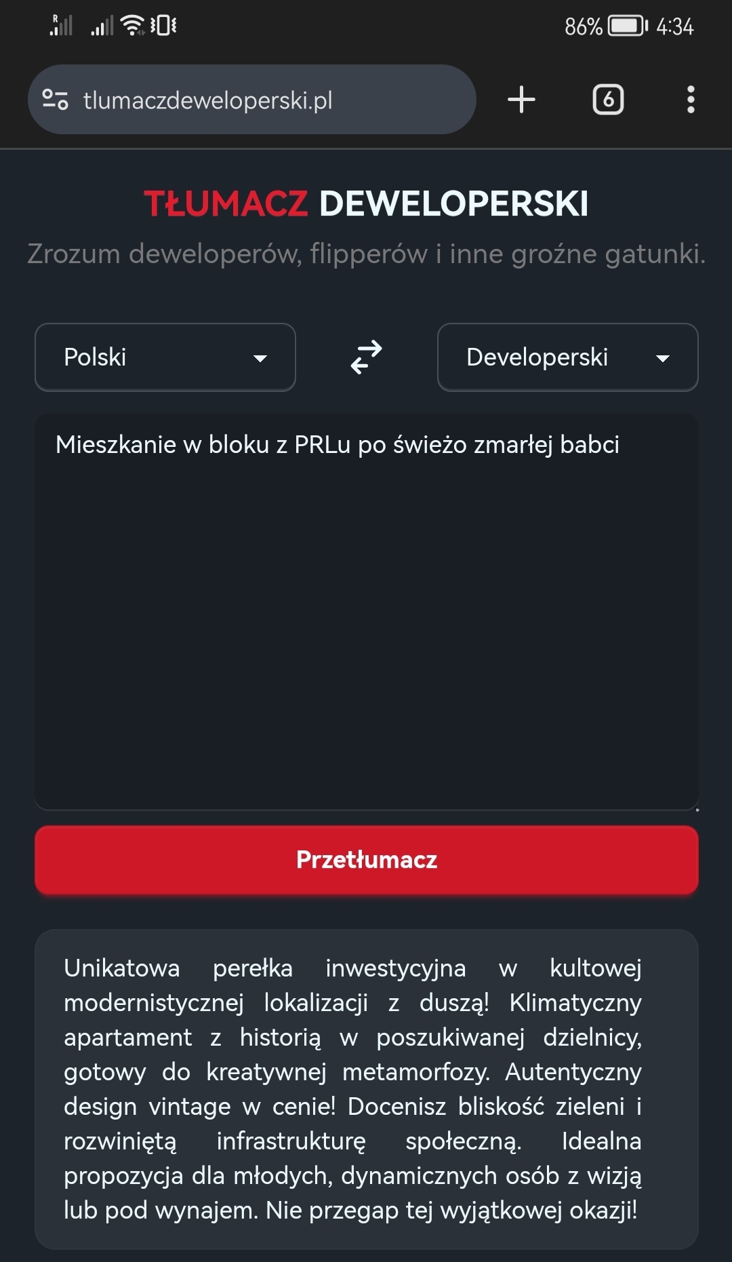Screen dimensions: 732x1262
Task: Click the TŁUMACZ DEWELOPERSKI page title
Action: (366, 203)
